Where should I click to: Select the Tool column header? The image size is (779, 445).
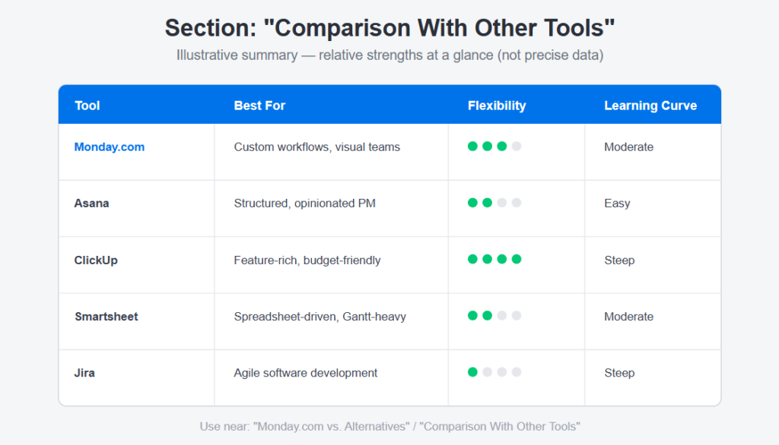(87, 106)
